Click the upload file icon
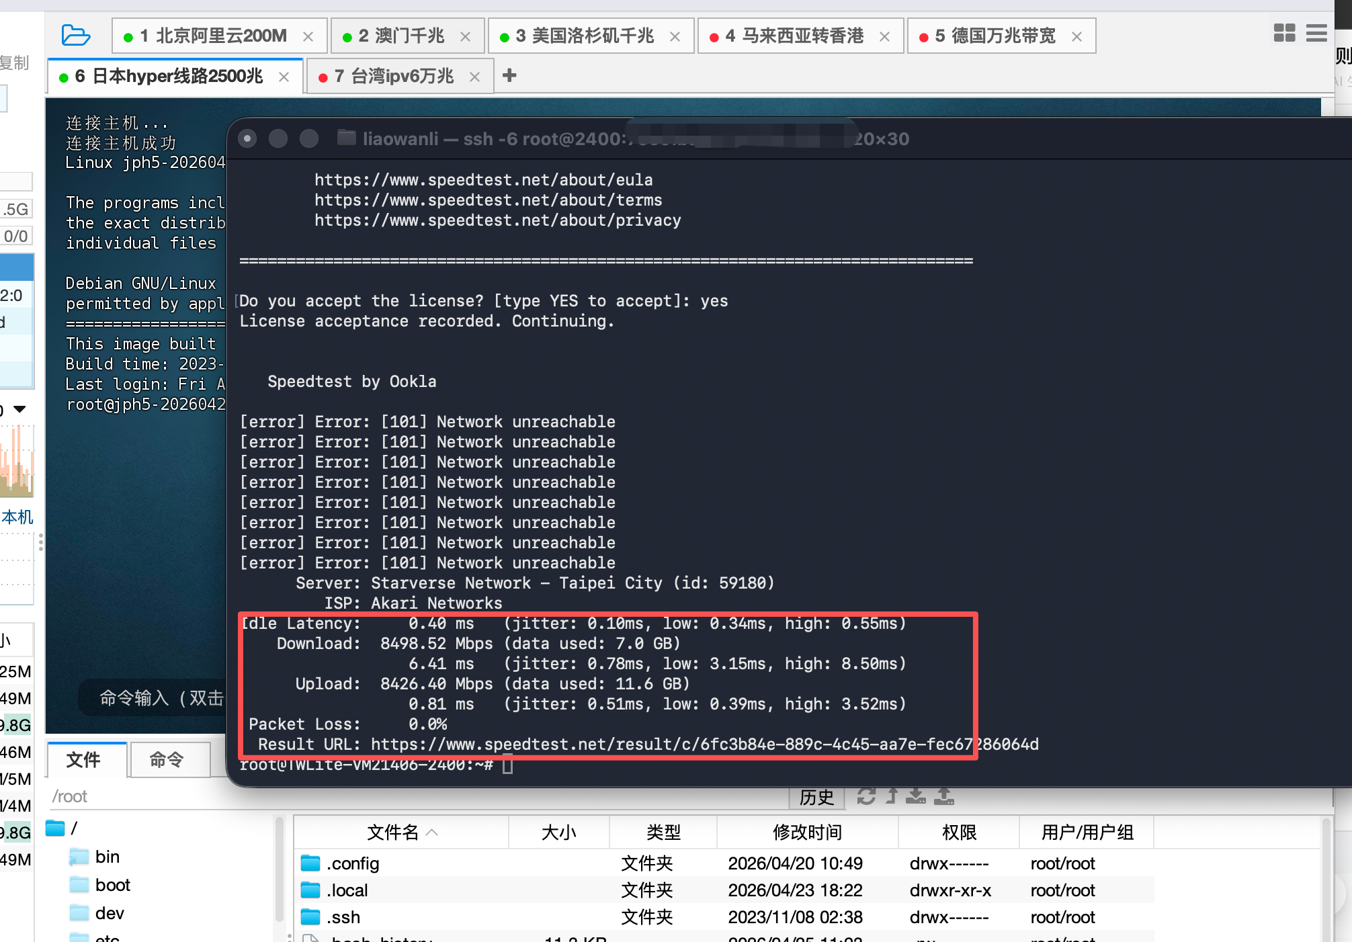This screenshot has height=942, width=1352. (x=944, y=796)
